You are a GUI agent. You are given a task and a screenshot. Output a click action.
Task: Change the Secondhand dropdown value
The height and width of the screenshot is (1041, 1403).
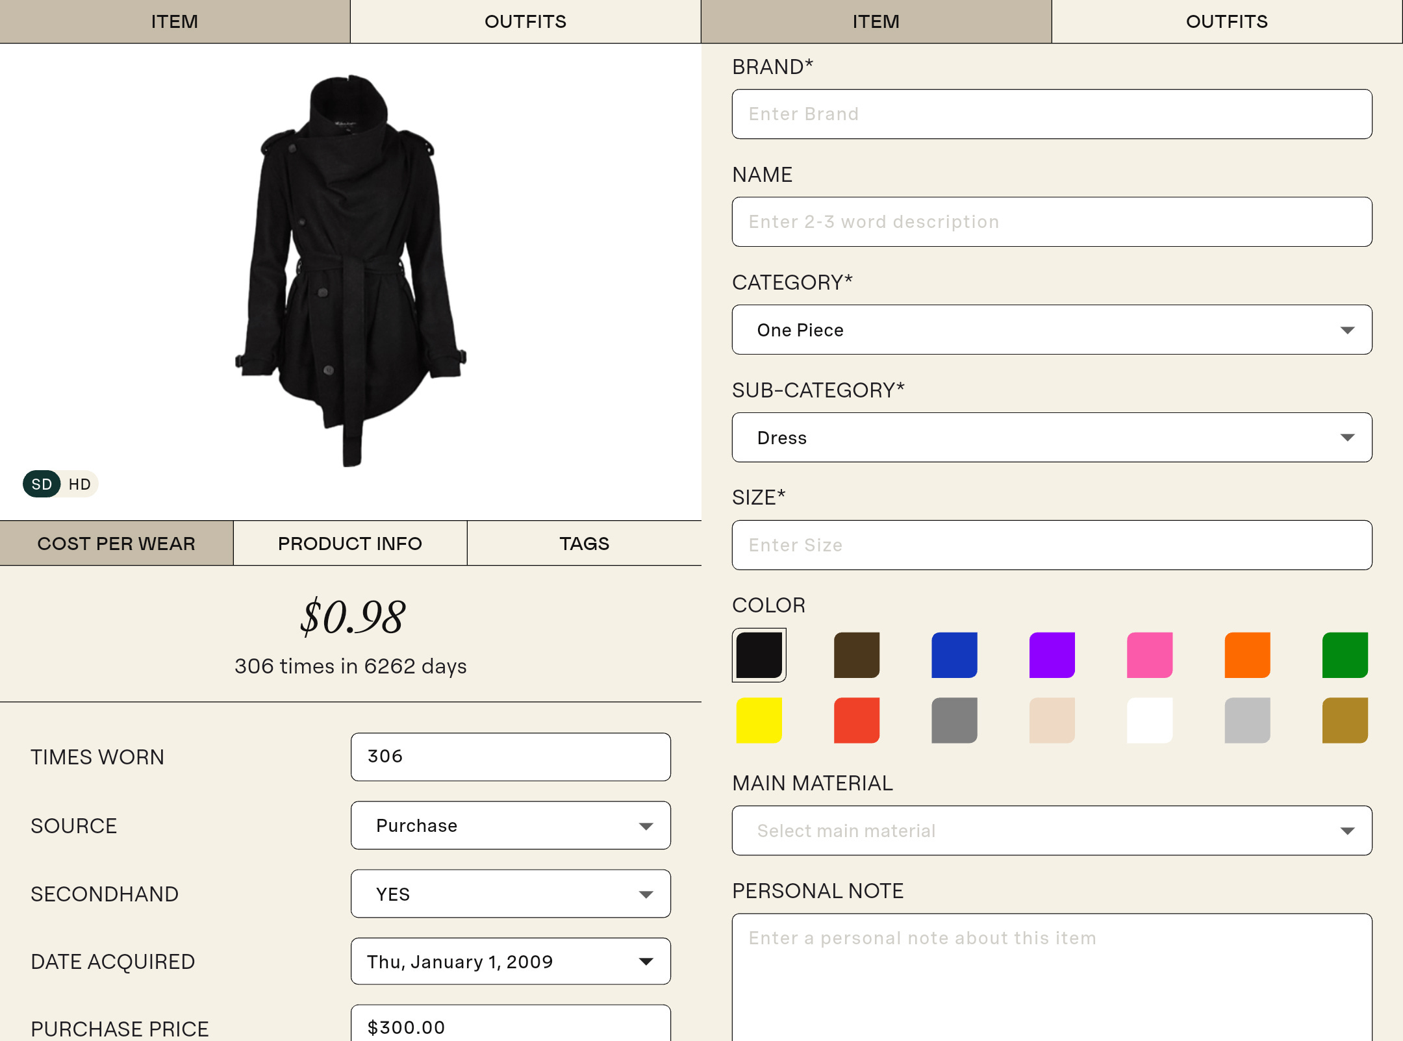coord(511,894)
